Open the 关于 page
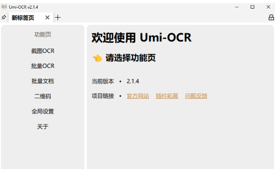Viewport: 275px width, 172px height. [x=43, y=126]
